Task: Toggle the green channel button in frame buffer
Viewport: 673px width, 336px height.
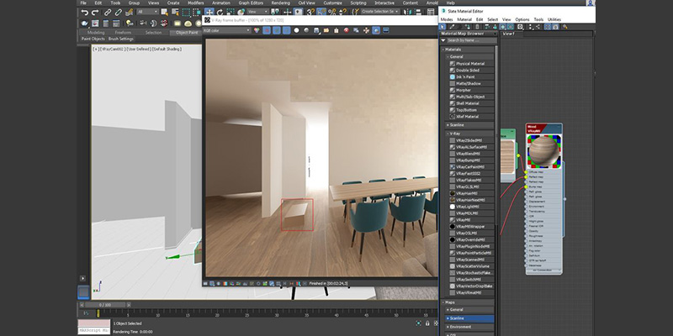Action: point(277,30)
